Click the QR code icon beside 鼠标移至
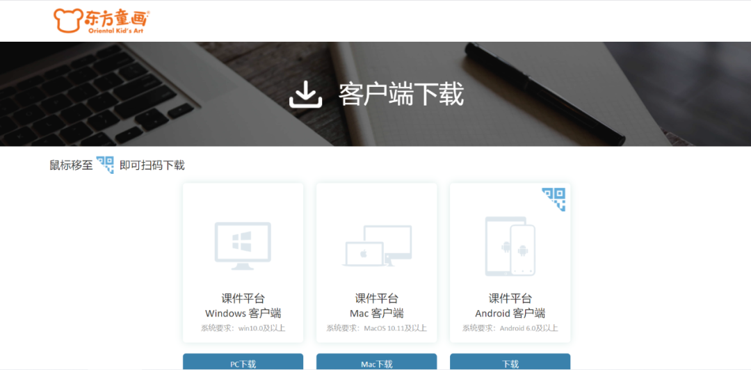The height and width of the screenshot is (370, 751). (x=105, y=165)
